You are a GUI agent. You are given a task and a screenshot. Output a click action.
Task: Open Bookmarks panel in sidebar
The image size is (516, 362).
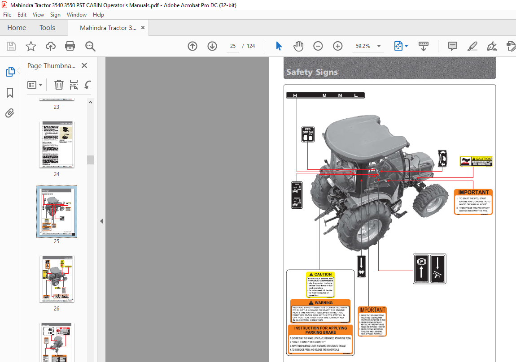point(10,93)
